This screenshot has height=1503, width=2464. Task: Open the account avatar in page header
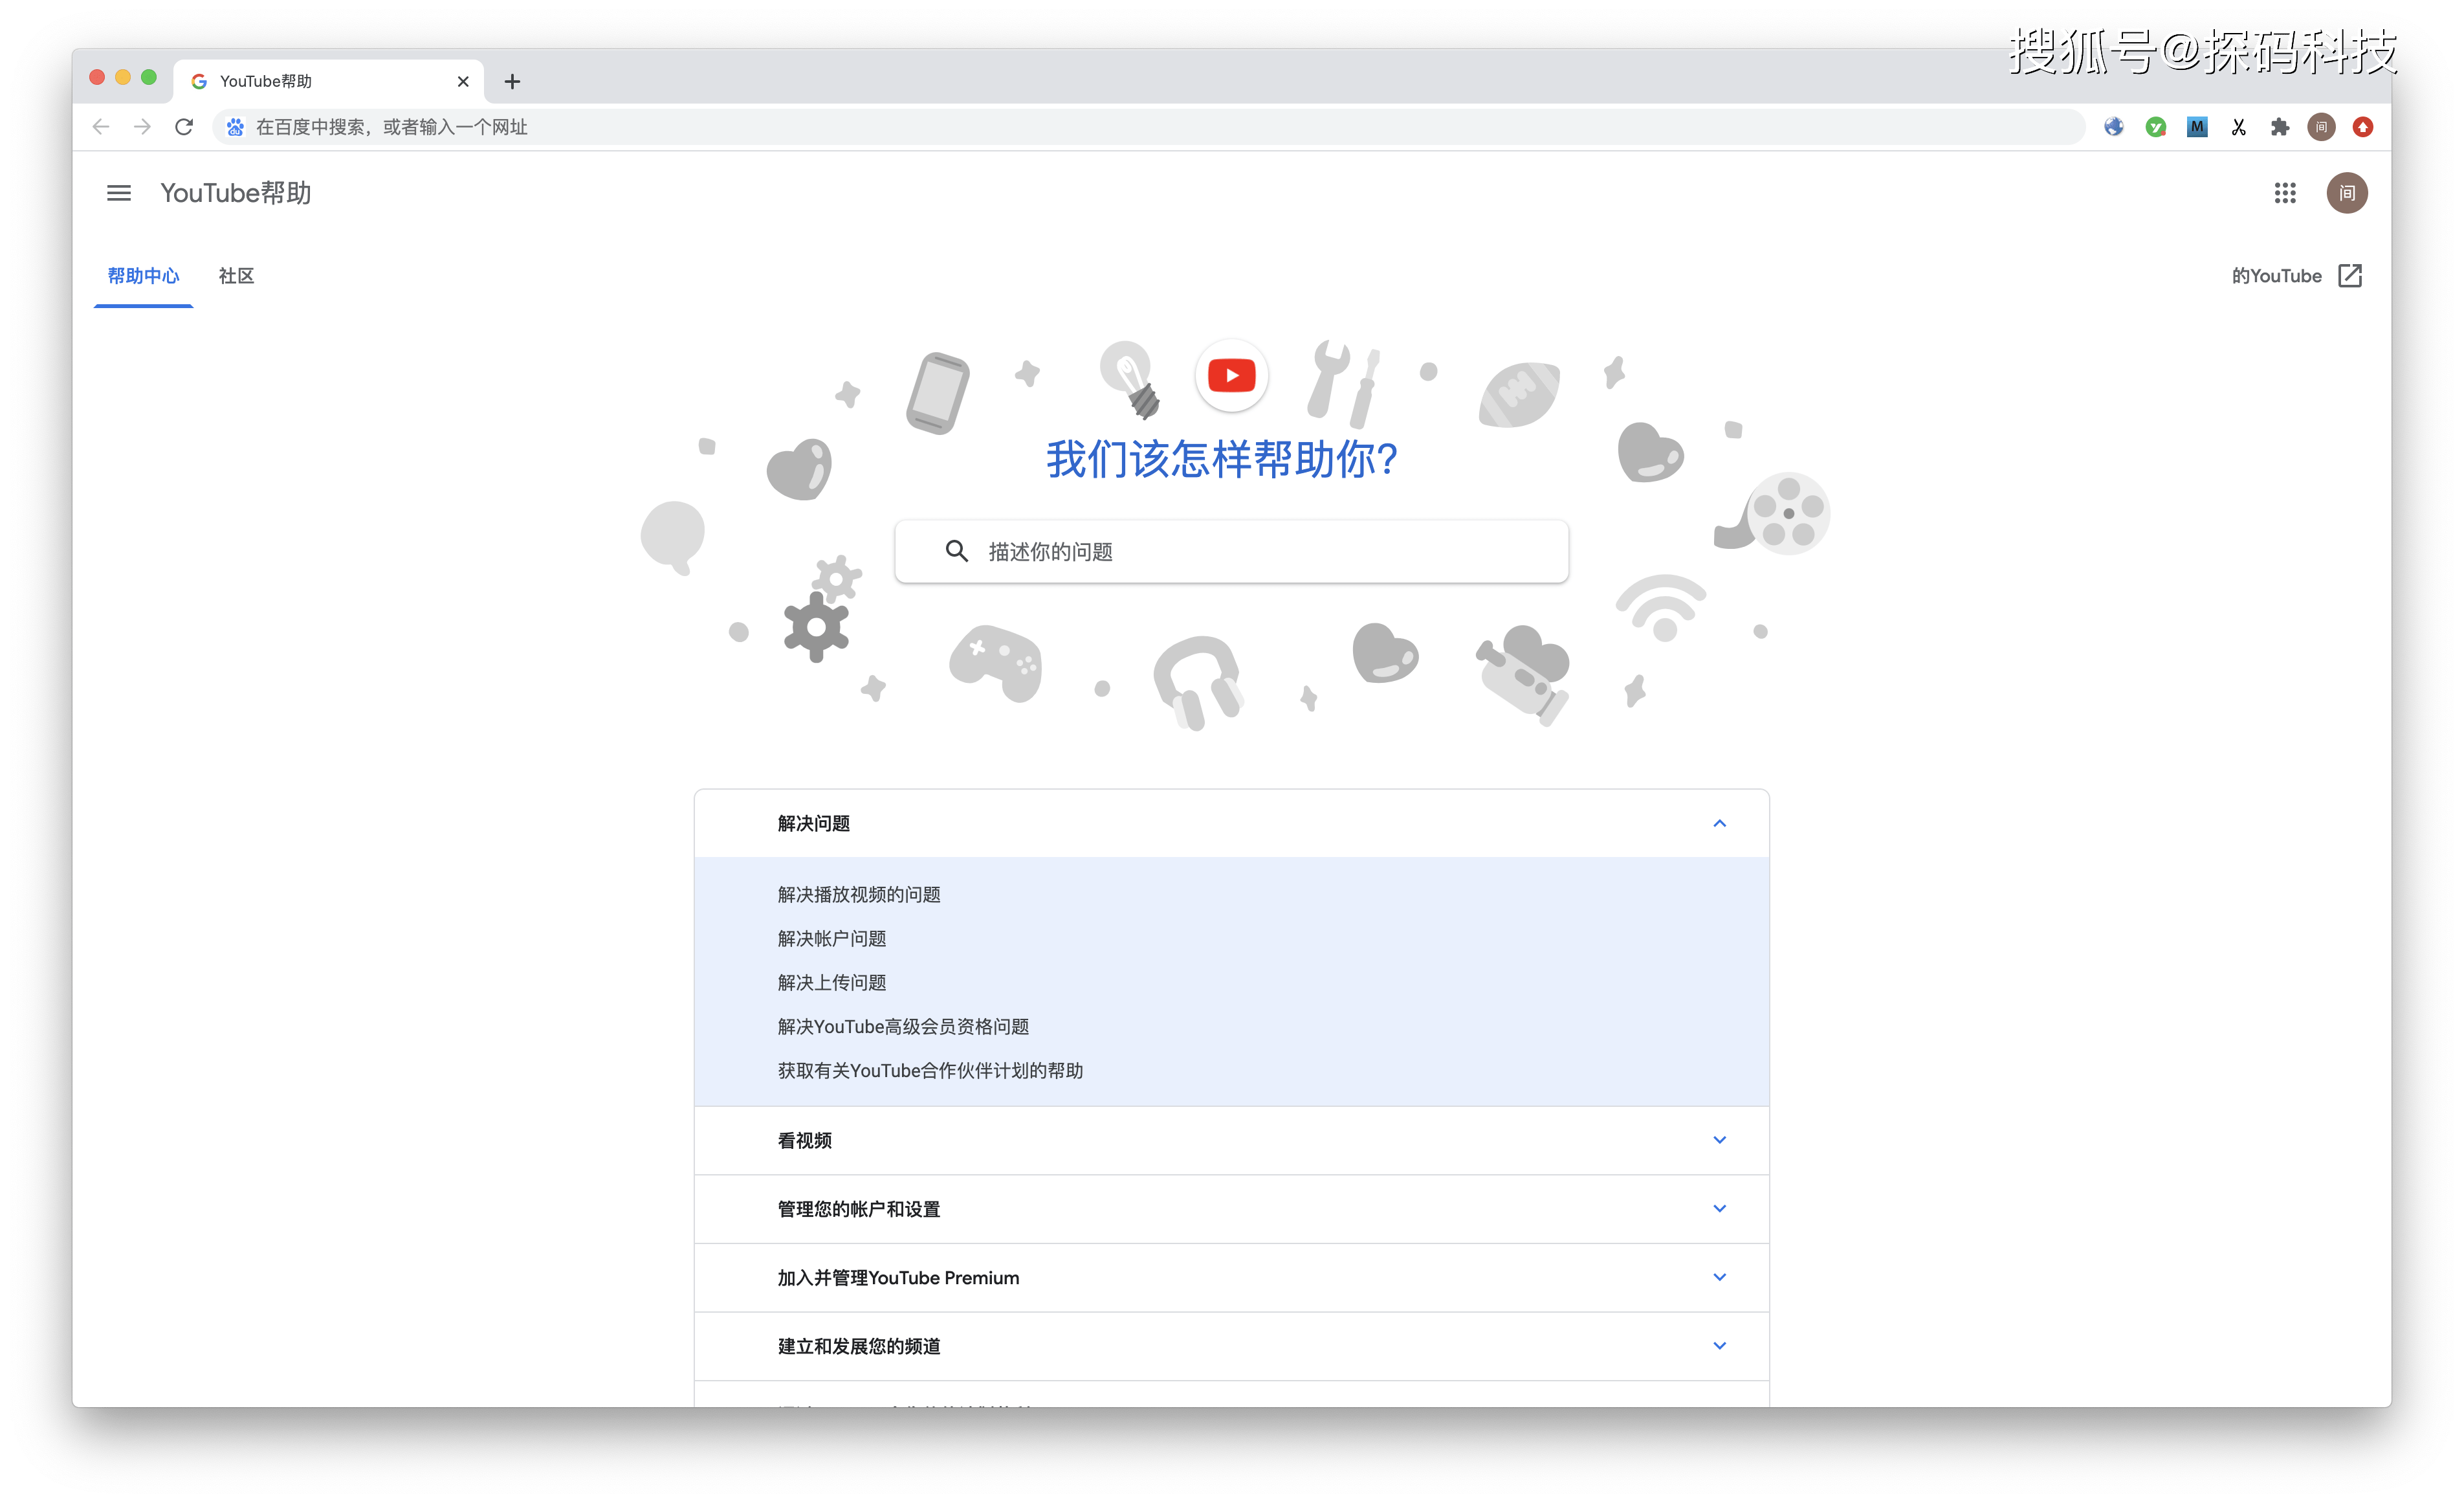[x=2346, y=193]
